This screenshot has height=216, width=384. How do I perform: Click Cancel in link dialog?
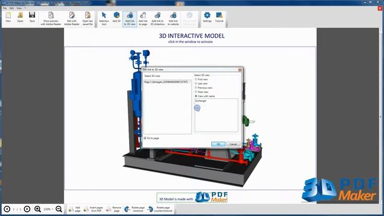pyautogui.click(x=233, y=144)
